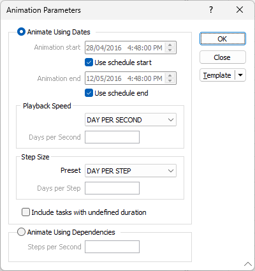Expand the DAY PER SECOND playback dropdown
Screen dimensions: 255x271
(131, 120)
